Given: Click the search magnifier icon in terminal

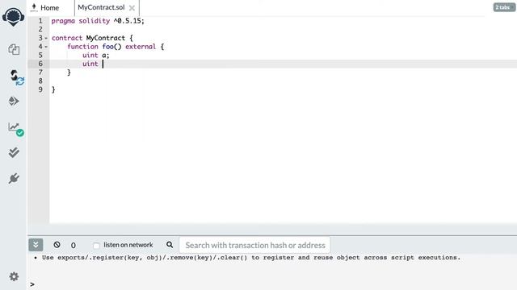Looking at the screenshot, I should (x=170, y=245).
